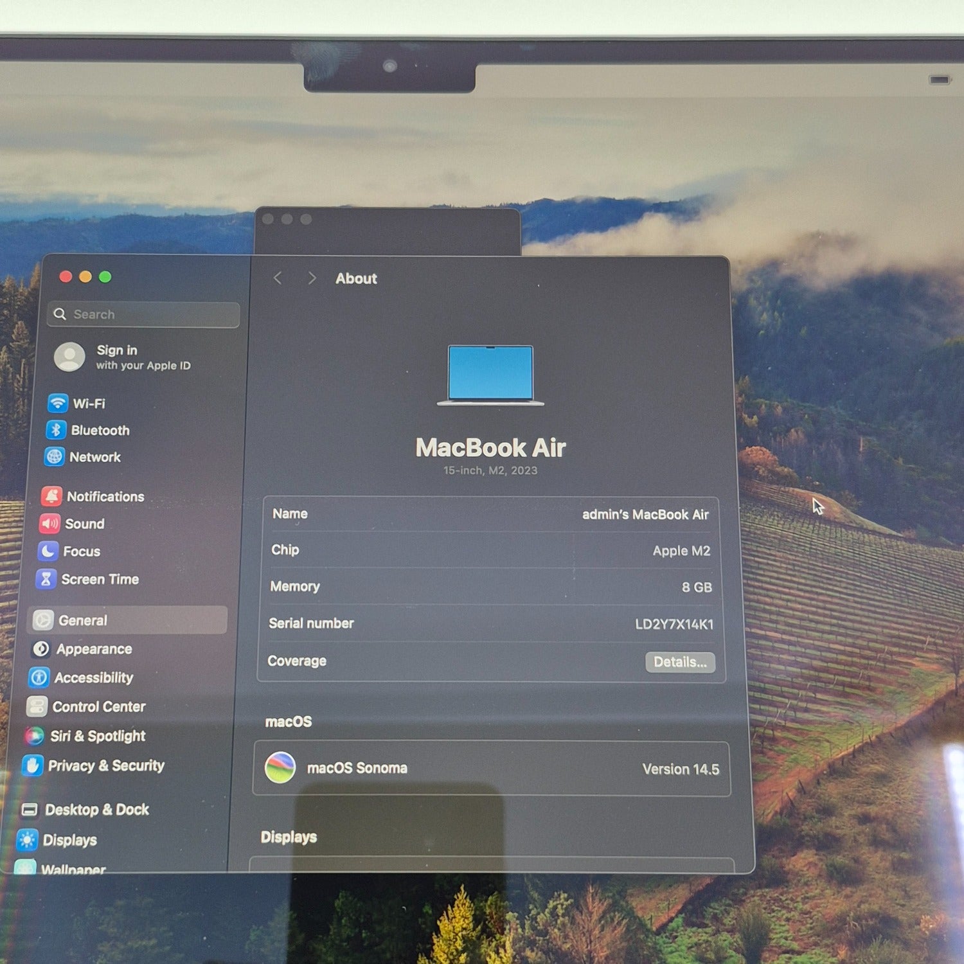Maximize System Settings with green button
This screenshot has width=964, height=964.
105,276
